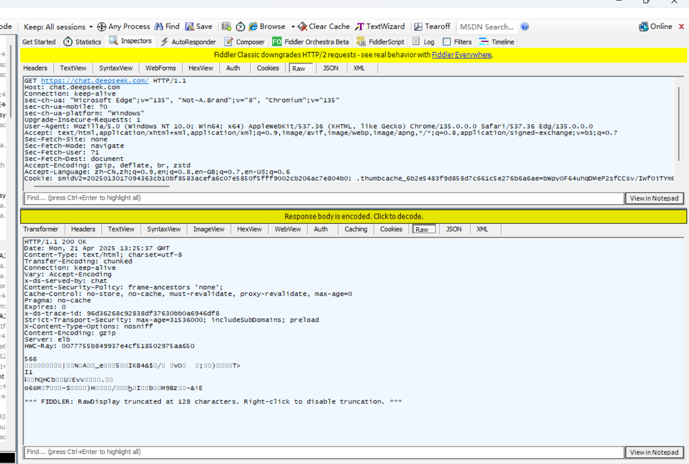Select the request Raw inspector tab
The width and height of the screenshot is (689, 464).
(x=299, y=69)
